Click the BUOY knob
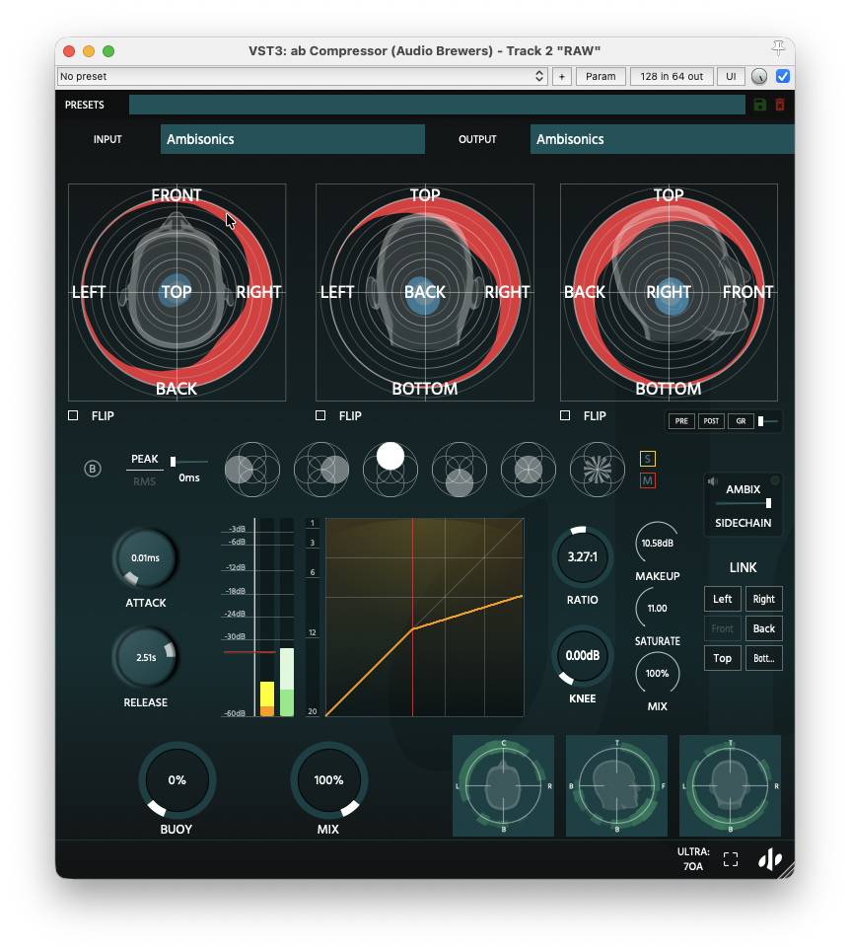 pos(177,780)
